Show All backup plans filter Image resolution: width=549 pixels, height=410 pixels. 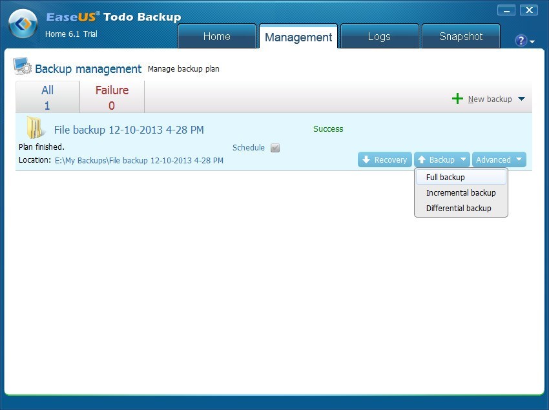click(48, 97)
